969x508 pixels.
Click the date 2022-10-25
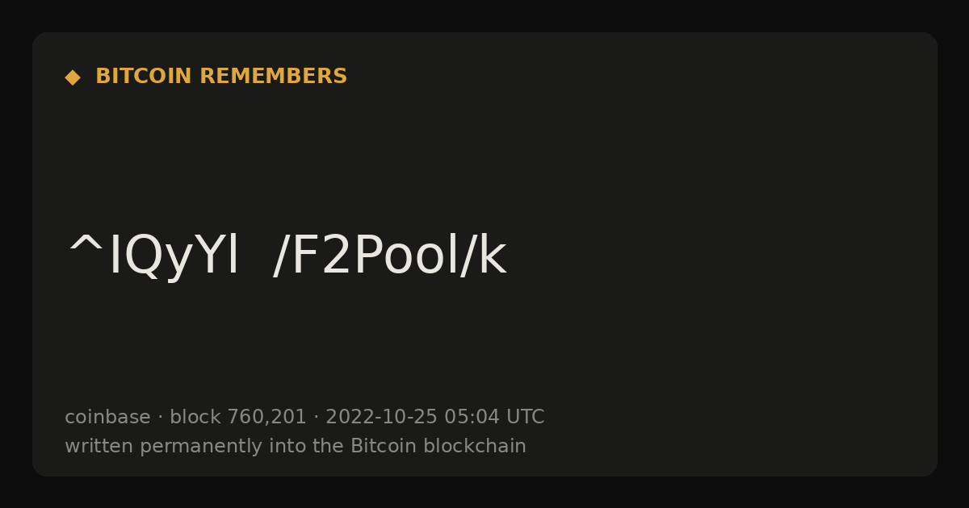pyautogui.click(x=381, y=417)
